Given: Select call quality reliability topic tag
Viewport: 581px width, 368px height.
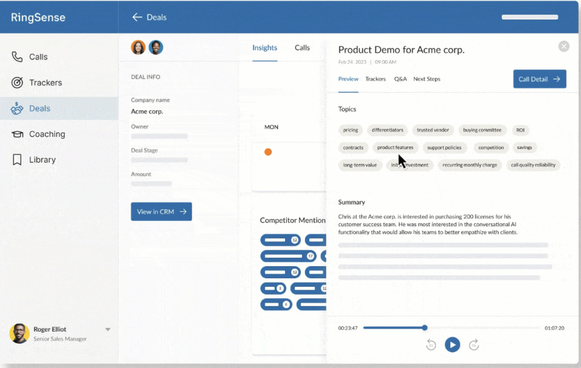Looking at the screenshot, I should (533, 165).
